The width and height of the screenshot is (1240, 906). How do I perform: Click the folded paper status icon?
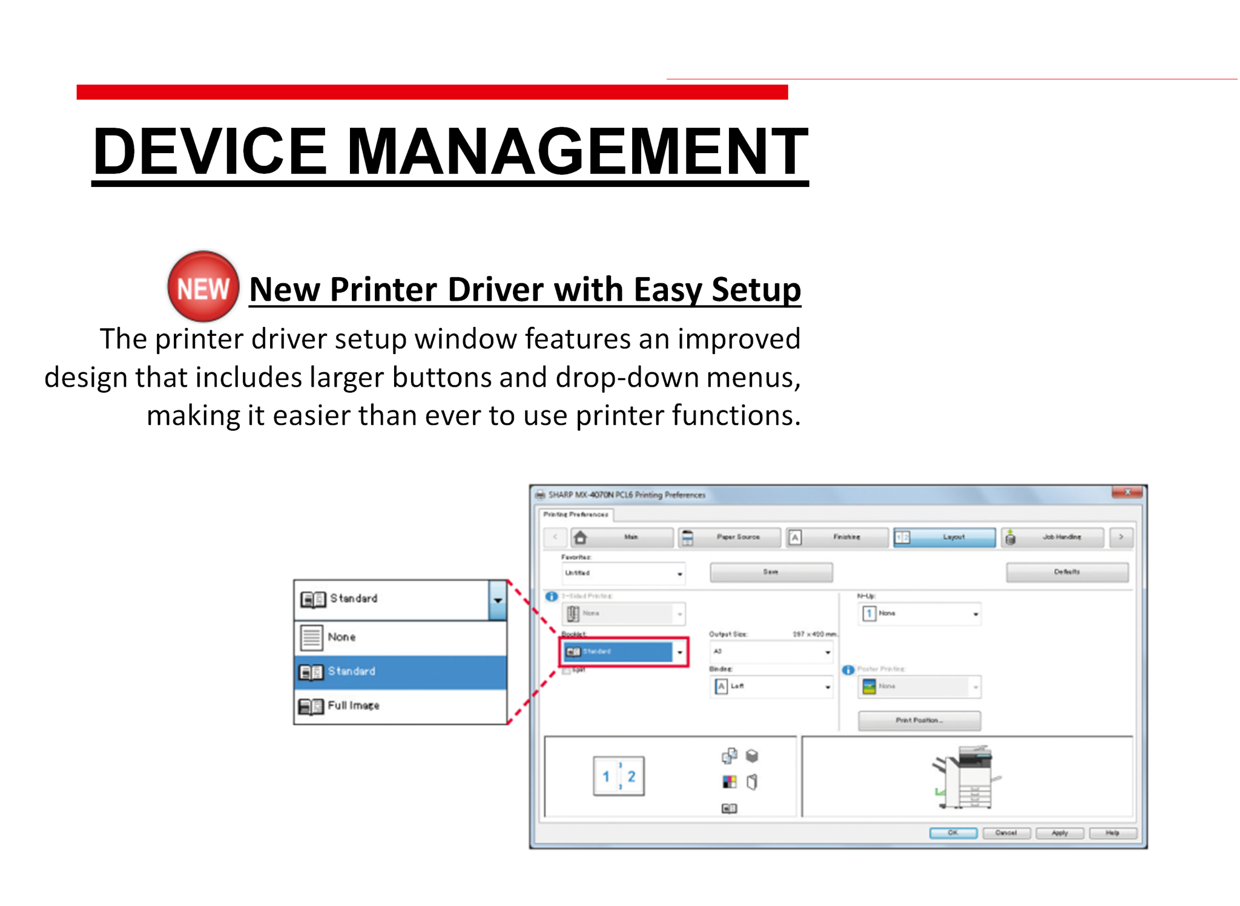pos(752,782)
